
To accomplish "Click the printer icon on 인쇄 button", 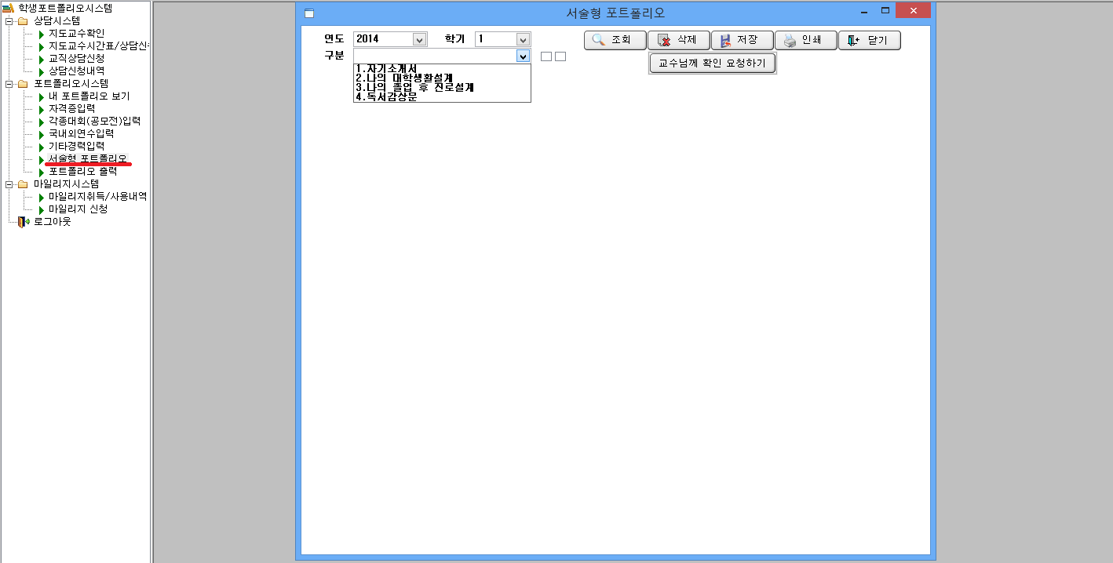I will coord(789,41).
